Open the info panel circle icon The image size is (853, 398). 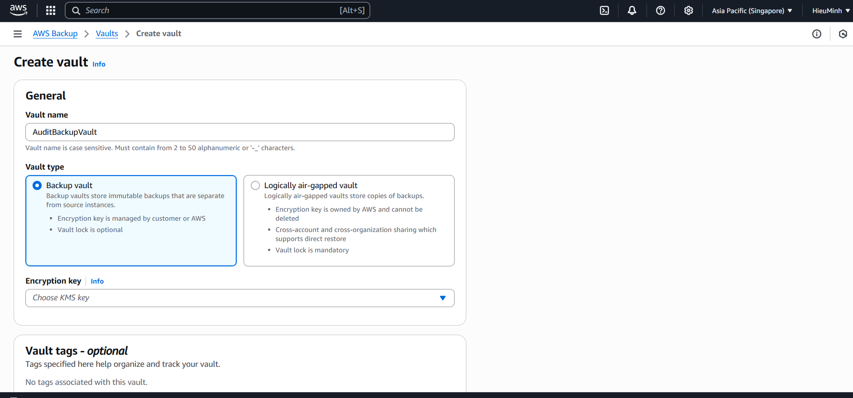tap(817, 34)
